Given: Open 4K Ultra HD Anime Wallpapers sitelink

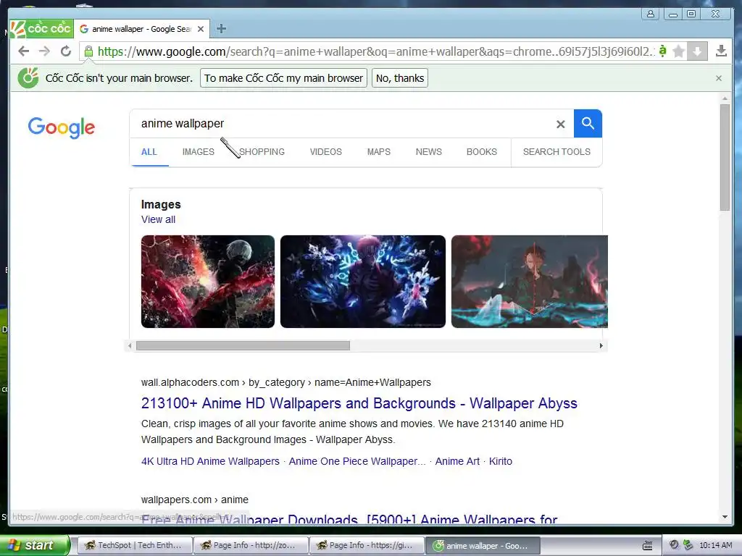Looking at the screenshot, I should click(x=210, y=461).
